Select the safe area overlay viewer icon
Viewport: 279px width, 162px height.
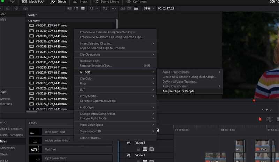(129, 8)
